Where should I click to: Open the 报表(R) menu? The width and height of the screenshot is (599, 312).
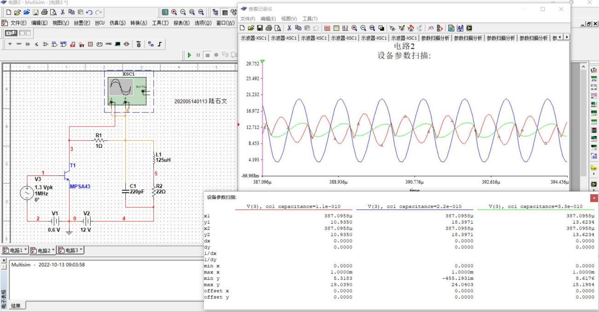click(182, 23)
